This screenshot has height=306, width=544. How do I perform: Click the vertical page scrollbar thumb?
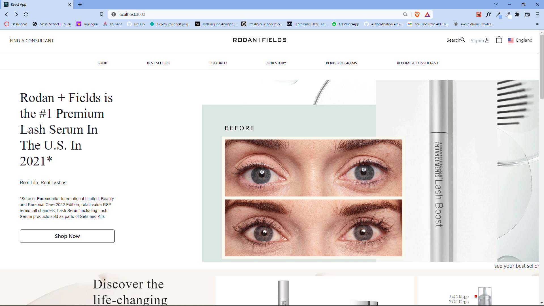(541, 67)
